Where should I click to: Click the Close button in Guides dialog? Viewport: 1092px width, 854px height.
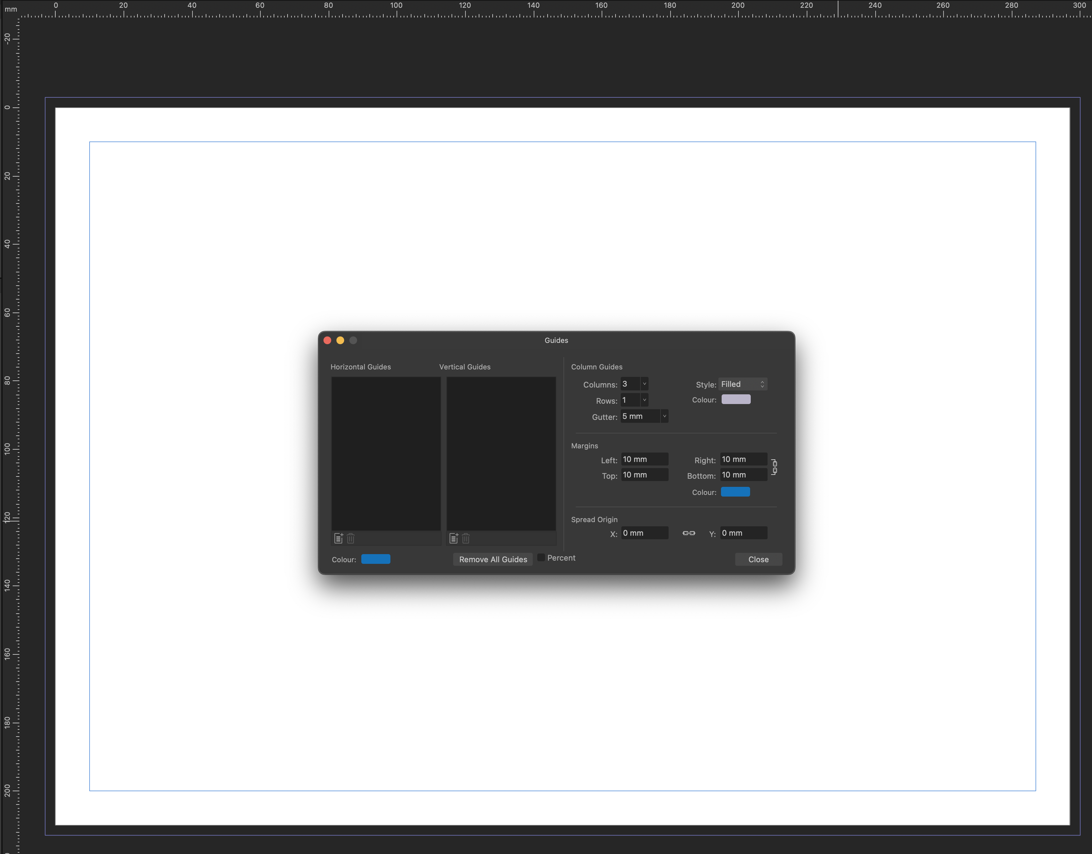click(x=759, y=560)
